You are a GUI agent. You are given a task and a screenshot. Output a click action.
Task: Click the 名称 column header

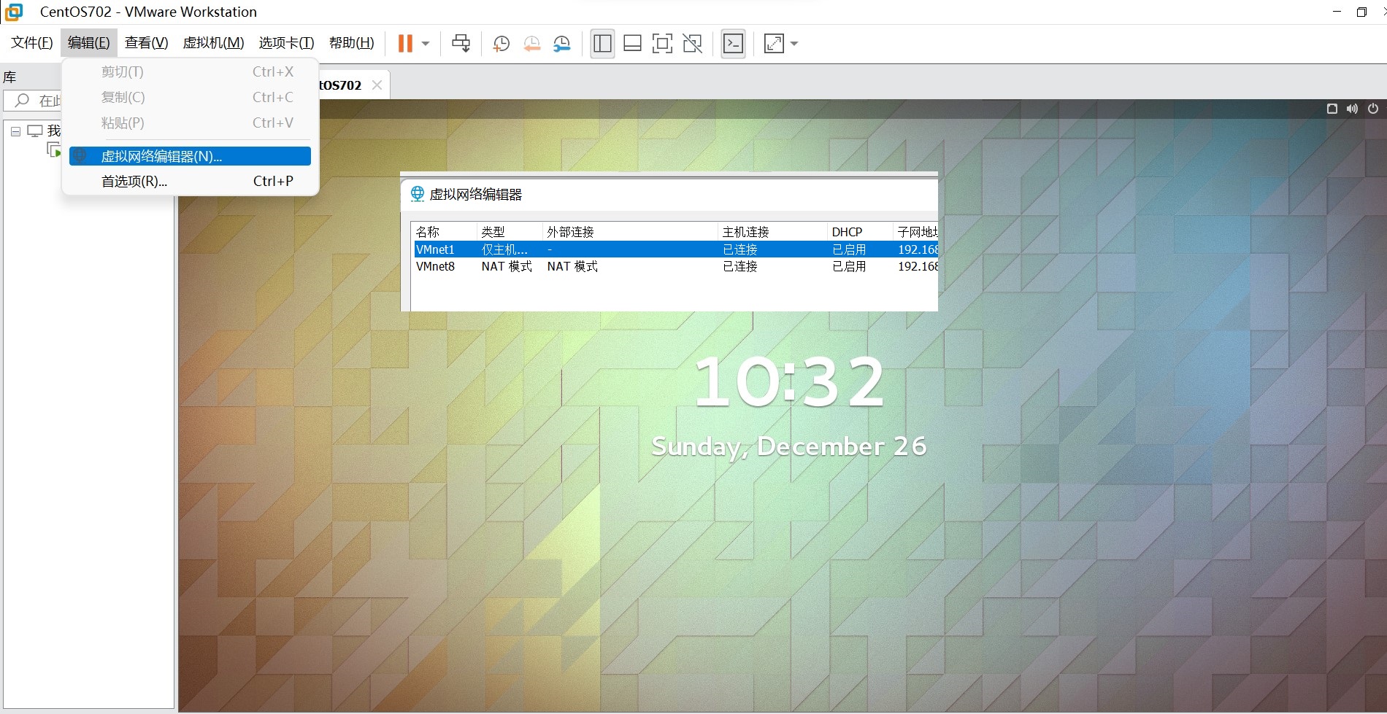click(x=445, y=232)
